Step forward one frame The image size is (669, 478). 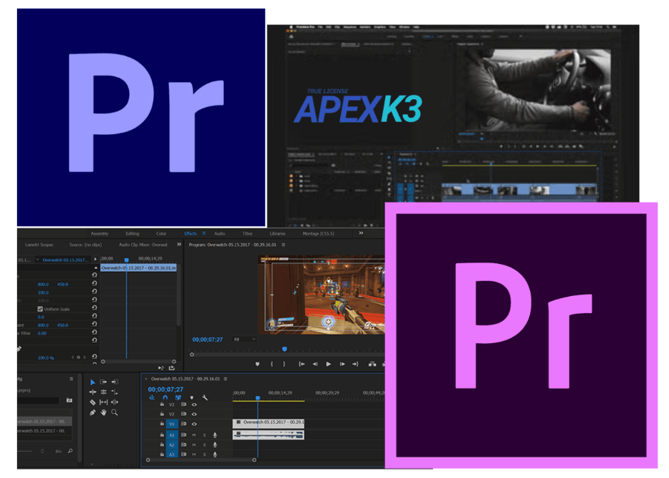[342, 364]
